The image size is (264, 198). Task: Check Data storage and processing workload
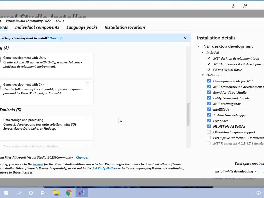(x=87, y=120)
